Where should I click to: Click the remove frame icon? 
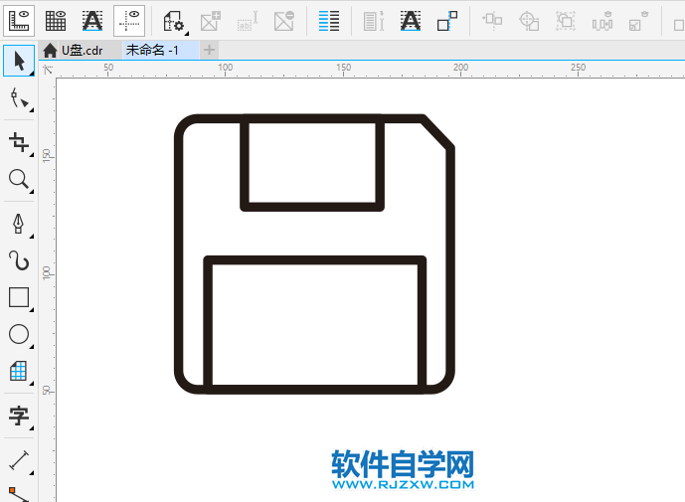tap(284, 21)
